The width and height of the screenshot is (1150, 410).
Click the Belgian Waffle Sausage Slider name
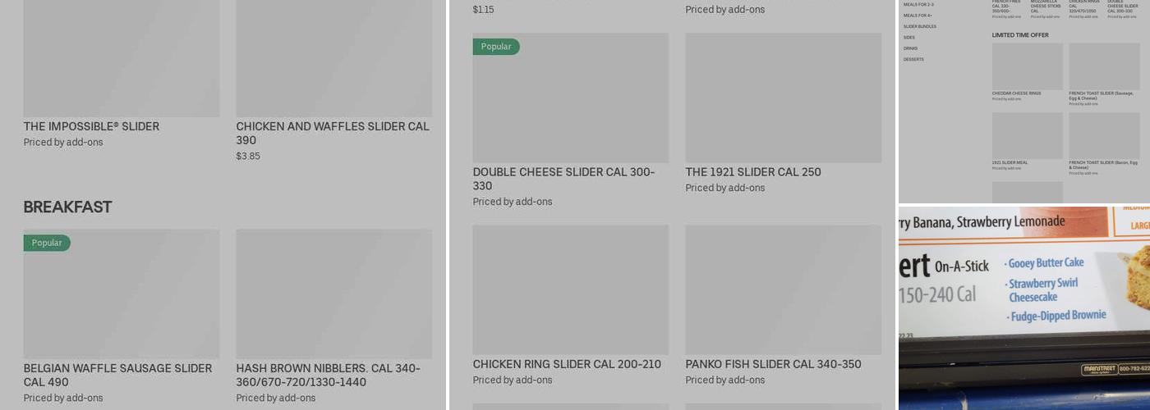117,375
